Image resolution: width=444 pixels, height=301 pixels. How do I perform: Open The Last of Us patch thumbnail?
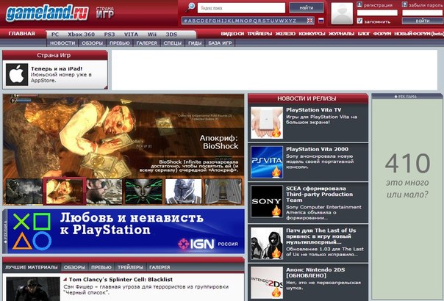tap(267, 243)
